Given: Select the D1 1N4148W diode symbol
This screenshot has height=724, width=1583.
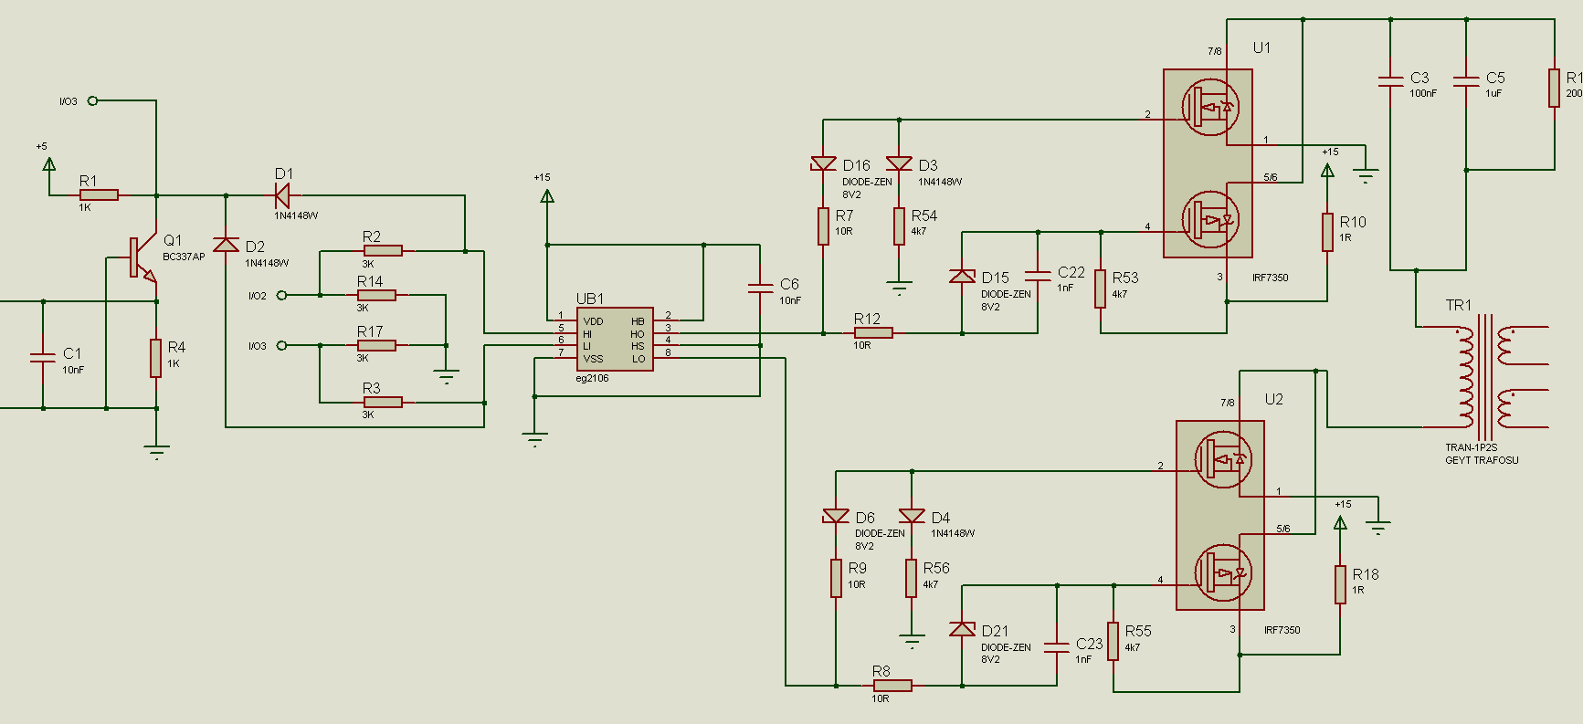Looking at the screenshot, I should (282, 195).
